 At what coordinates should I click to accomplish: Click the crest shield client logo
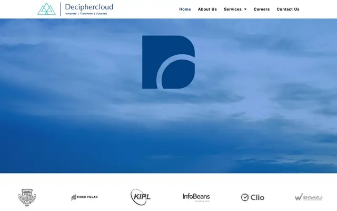[x=27, y=197]
